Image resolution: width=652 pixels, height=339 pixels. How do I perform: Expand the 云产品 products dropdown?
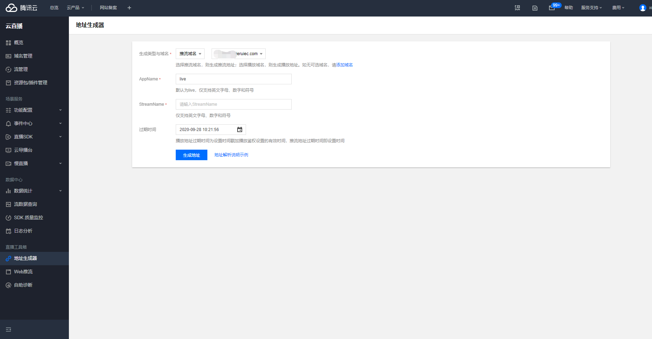tap(75, 8)
